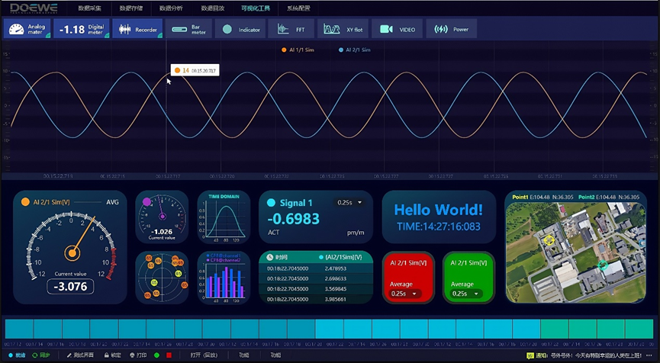The width and height of the screenshot is (660, 363).
Task: Select the XY plot tool
Action: (343, 29)
